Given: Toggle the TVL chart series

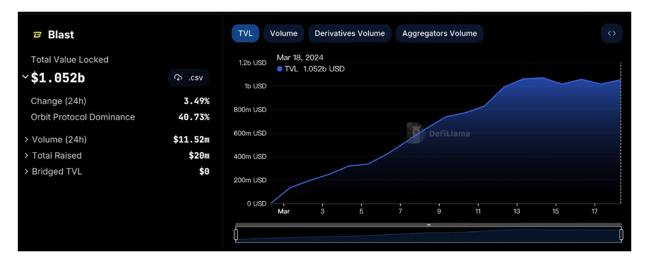Looking at the screenshot, I should pyautogui.click(x=245, y=33).
